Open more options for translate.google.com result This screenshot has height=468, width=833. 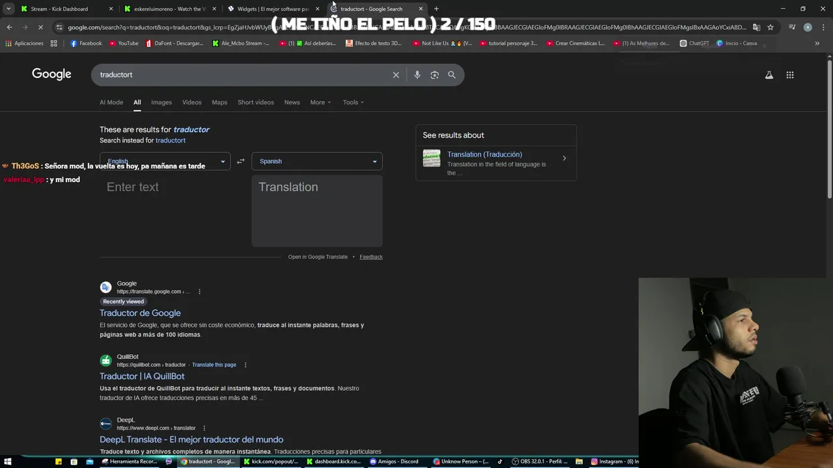pyautogui.click(x=199, y=292)
